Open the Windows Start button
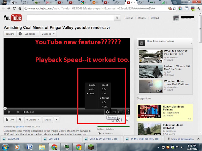The width and height of the screenshot is (202, 151). pyautogui.click(x=5, y=147)
